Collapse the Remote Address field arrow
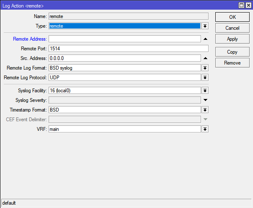Screen dimensions: 253x208 pos(205,39)
